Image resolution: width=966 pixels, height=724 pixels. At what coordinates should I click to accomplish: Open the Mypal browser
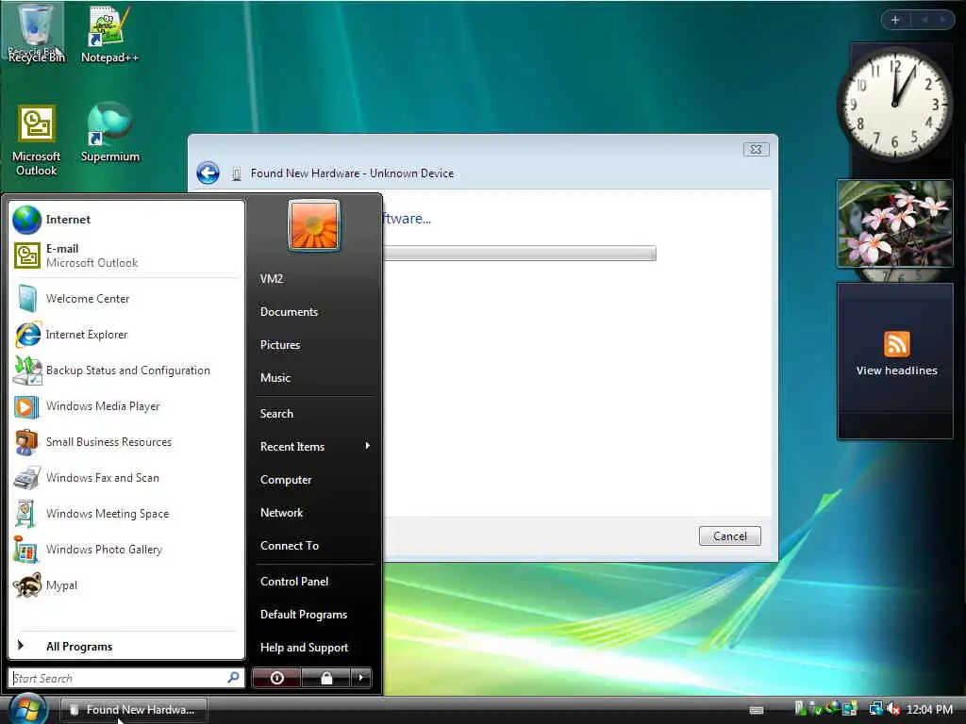point(126,584)
